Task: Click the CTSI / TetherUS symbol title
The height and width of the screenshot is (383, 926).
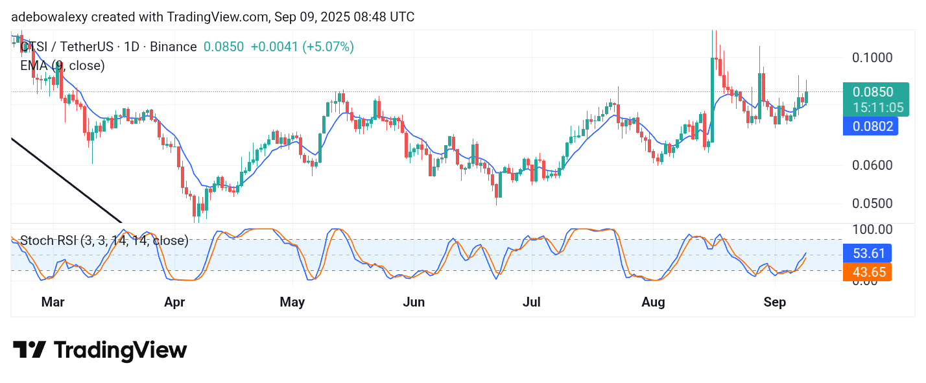Action: 108,47
